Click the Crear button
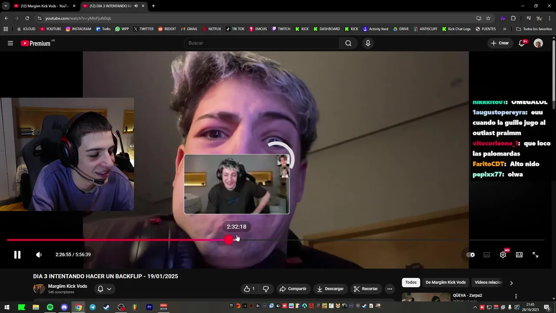The image size is (556, 313). coord(500,43)
